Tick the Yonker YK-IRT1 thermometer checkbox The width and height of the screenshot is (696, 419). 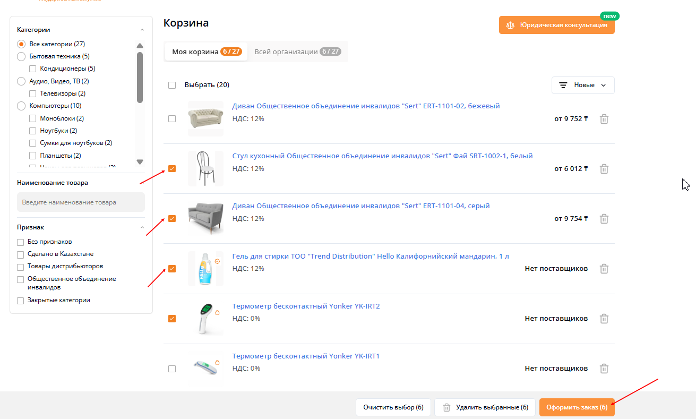pyautogui.click(x=172, y=369)
